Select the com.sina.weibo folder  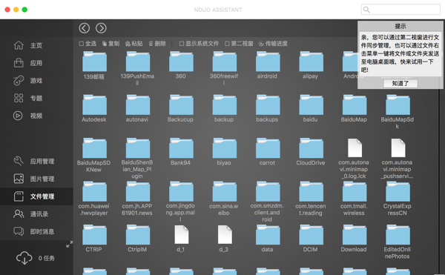(224, 192)
